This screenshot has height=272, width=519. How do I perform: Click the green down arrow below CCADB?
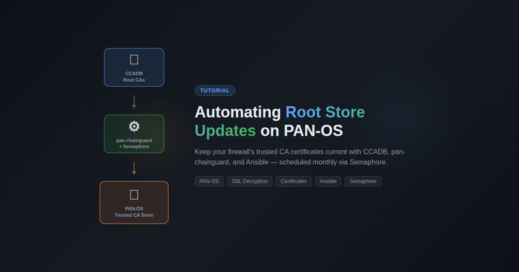pos(134,102)
